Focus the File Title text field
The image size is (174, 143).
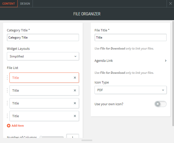pyautogui.click(x=130, y=38)
